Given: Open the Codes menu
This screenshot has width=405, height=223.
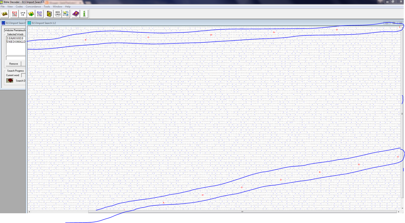Looking at the screenshot, I should (19, 6).
